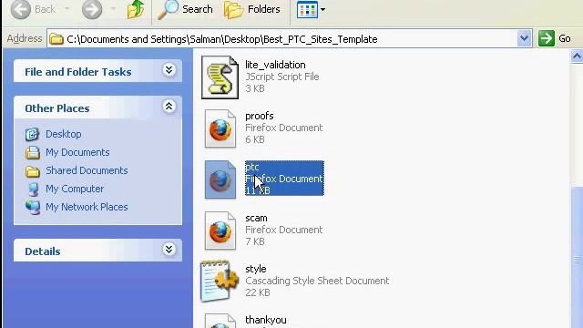Image resolution: width=583 pixels, height=328 pixels.
Task: Click the vertical scrollbar thumb
Action: (577, 258)
